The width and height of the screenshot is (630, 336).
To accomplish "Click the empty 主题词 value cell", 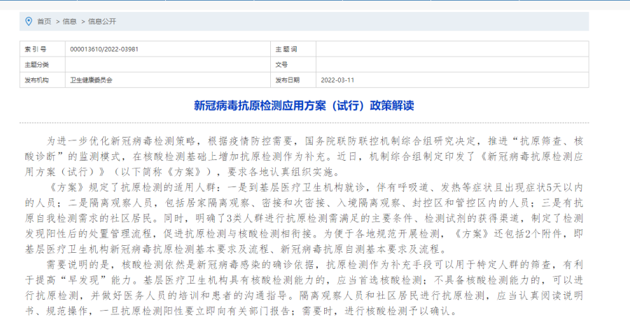I will pos(451,50).
